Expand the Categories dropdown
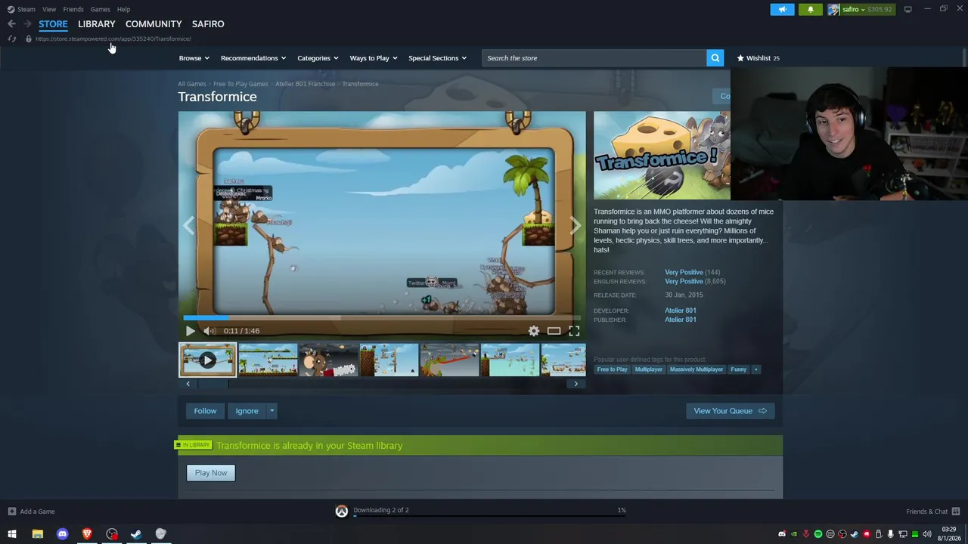 coord(318,58)
